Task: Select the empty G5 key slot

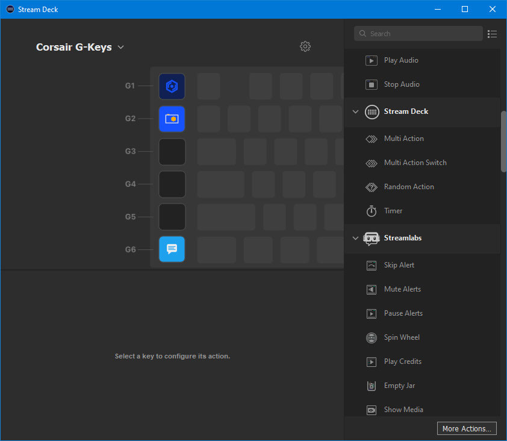Action: (172, 217)
